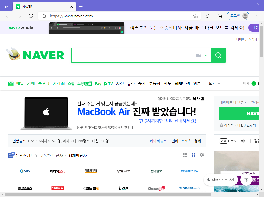Open the 중앙일보 press tile

coord(123,171)
